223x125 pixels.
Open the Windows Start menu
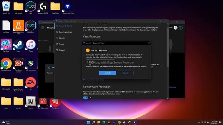pyautogui.click(x=89, y=122)
